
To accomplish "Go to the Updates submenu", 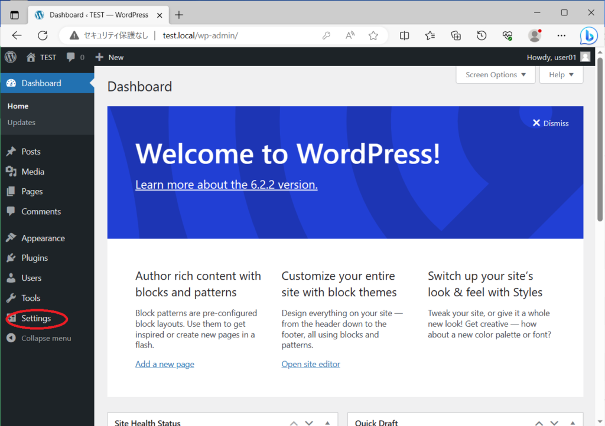I will [x=21, y=123].
